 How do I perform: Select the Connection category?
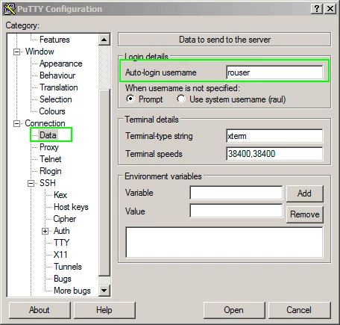click(45, 123)
